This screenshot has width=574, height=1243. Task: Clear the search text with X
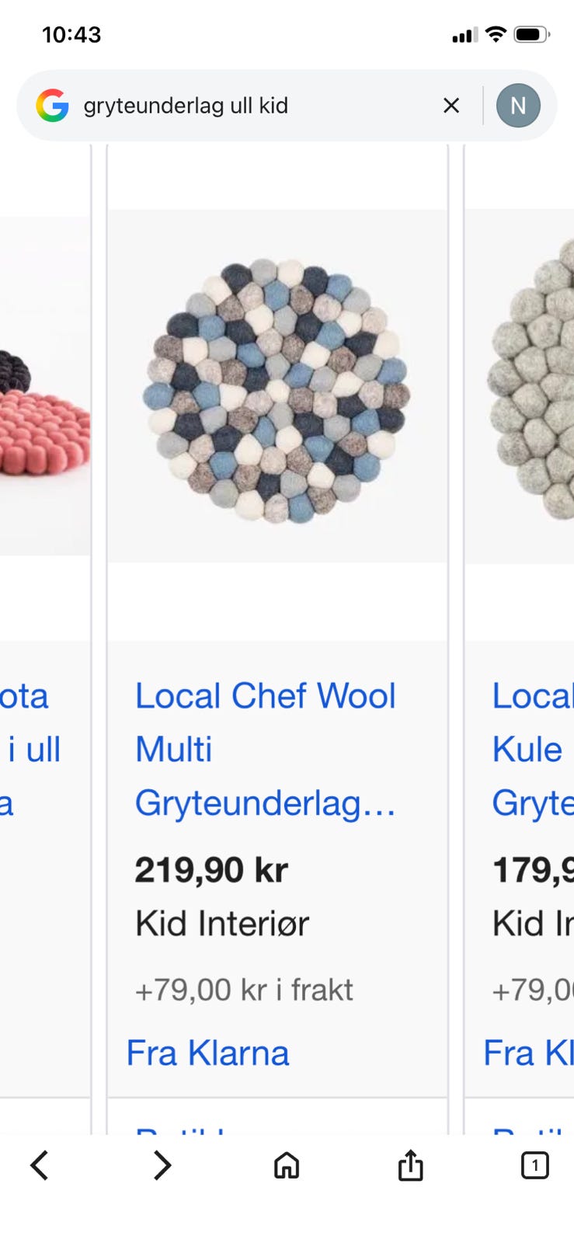[451, 106]
